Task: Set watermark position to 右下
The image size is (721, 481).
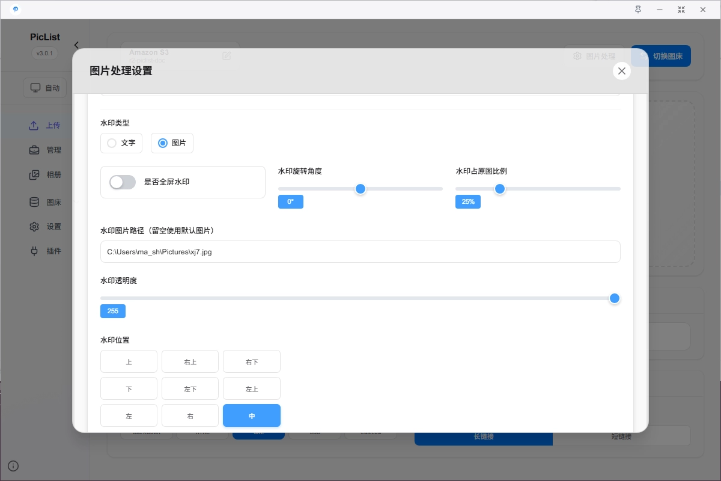Action: (251, 362)
